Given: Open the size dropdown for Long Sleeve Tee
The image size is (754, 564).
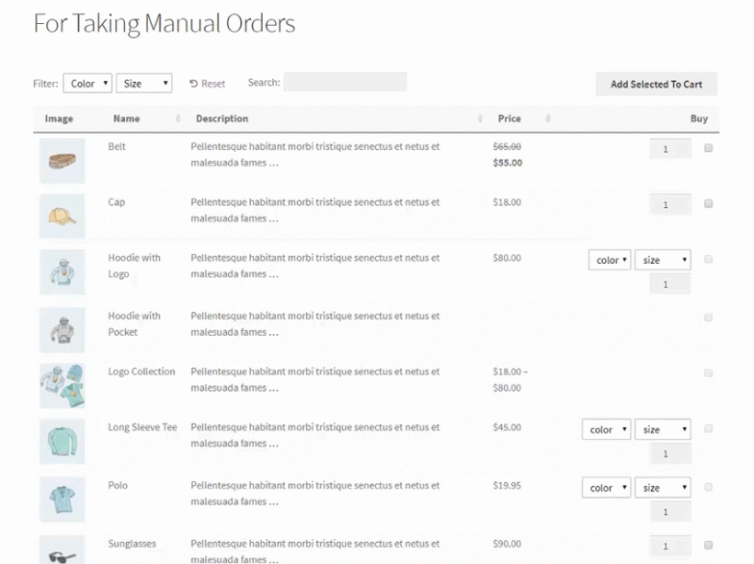Looking at the screenshot, I should click(x=663, y=429).
